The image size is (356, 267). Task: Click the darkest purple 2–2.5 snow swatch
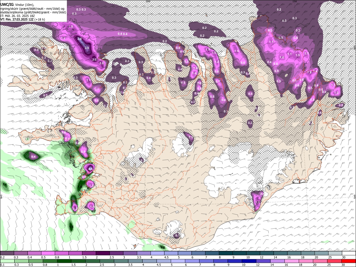[103, 253]
